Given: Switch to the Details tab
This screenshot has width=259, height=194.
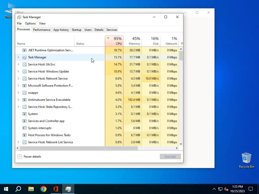Looking at the screenshot, I should tap(99, 30).
